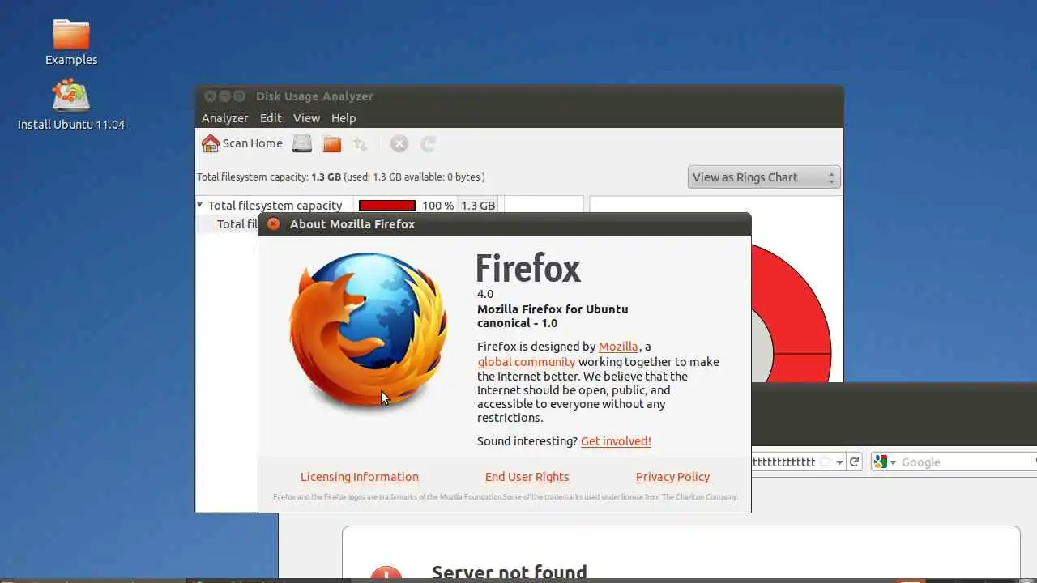Open the Analyzer menu
Viewport: 1037px width, 583px height.
(224, 117)
